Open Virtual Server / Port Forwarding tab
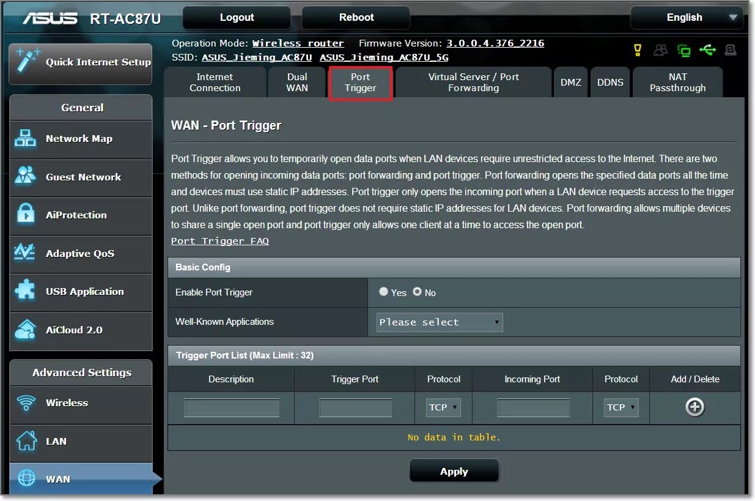 474,83
